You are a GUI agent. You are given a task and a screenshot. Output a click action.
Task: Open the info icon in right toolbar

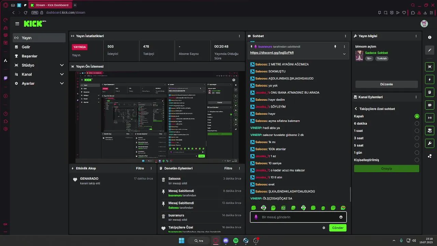pyautogui.click(x=429, y=37)
